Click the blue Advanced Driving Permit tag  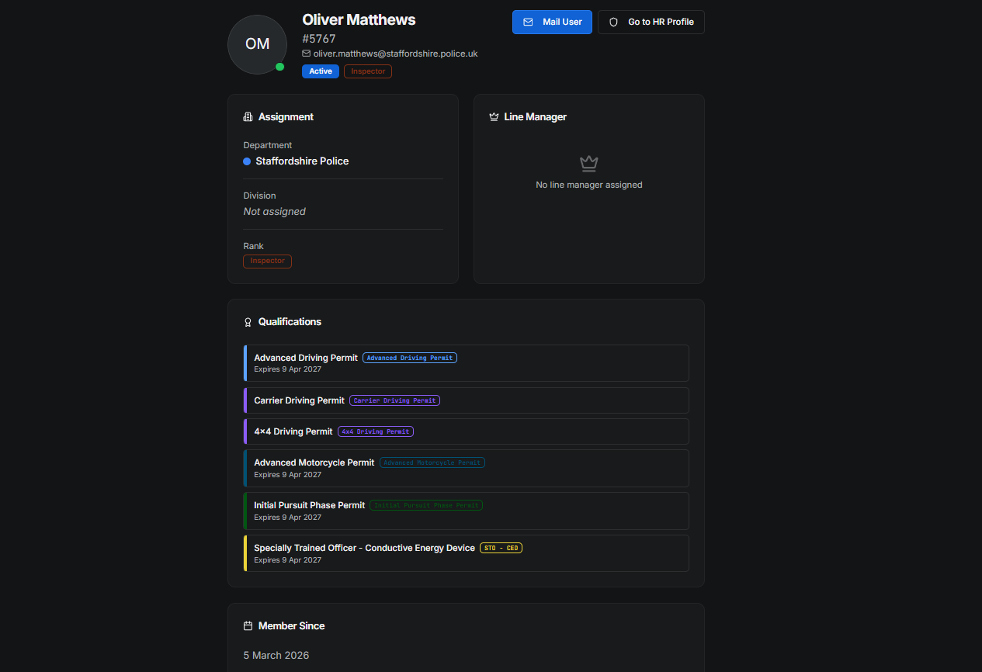(x=410, y=358)
